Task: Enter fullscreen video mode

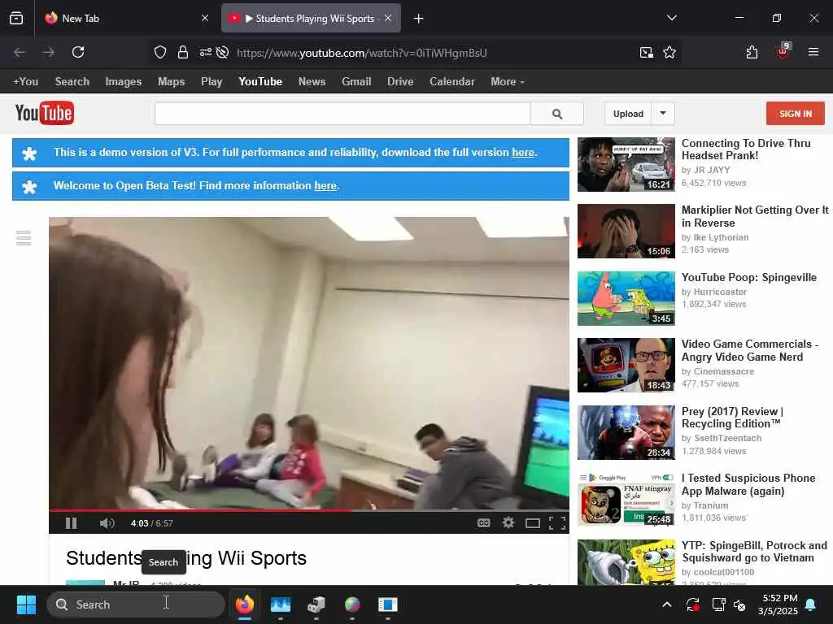Action: [x=556, y=523]
